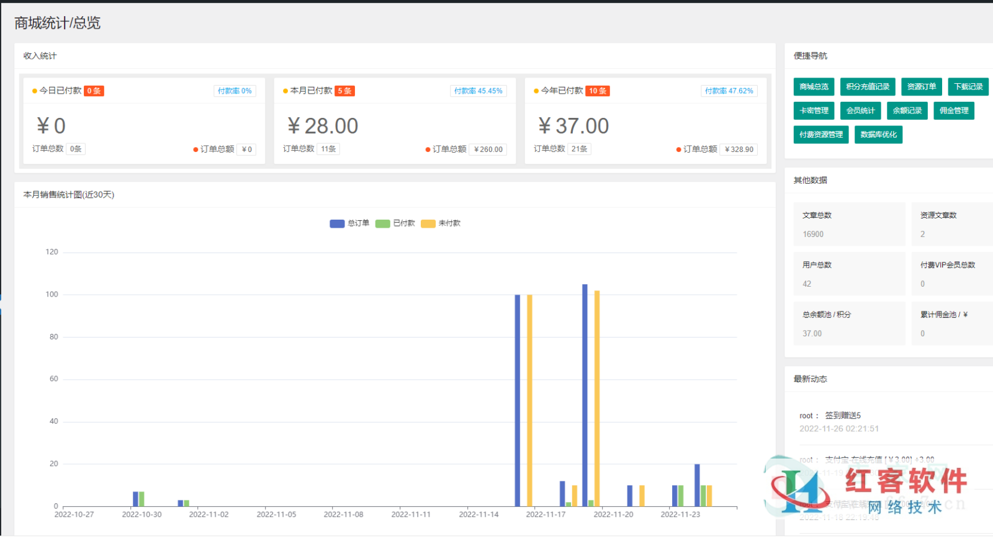Image resolution: width=993 pixels, height=538 pixels.
Task: Open 下载记录 shortcut
Action: 968,87
